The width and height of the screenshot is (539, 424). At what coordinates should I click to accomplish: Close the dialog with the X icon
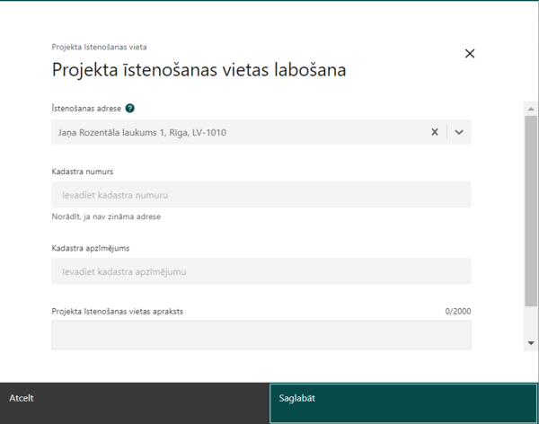470,54
